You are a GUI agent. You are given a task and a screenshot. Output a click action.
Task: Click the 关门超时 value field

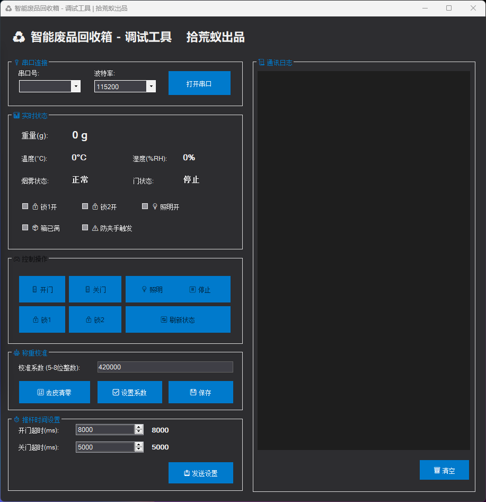(105, 447)
